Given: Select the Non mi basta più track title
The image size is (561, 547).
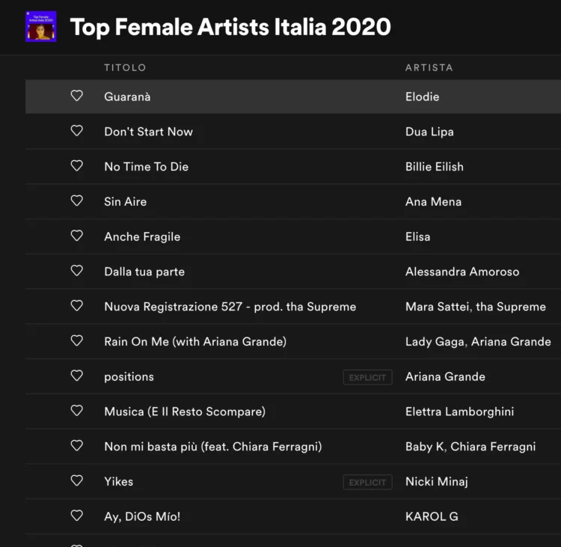Looking at the screenshot, I should [x=212, y=447].
